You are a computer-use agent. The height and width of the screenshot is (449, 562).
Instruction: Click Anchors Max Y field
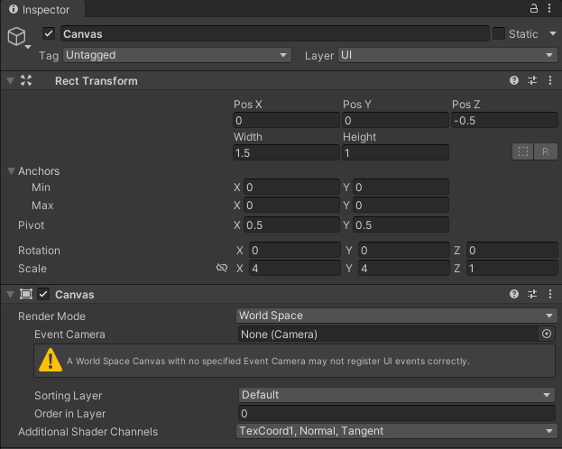(401, 206)
